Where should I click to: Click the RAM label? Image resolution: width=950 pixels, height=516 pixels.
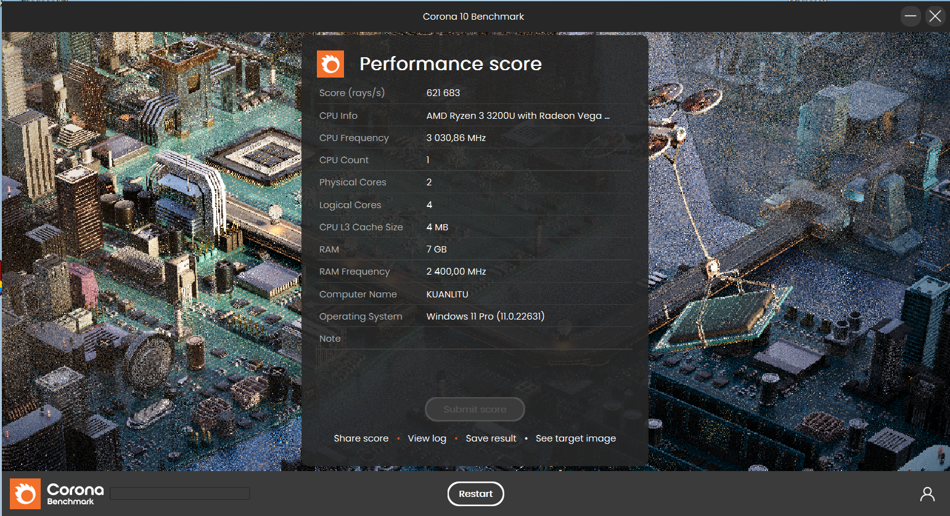[329, 249]
